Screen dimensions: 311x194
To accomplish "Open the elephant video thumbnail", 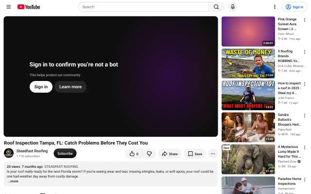I will [x=248, y=160].
